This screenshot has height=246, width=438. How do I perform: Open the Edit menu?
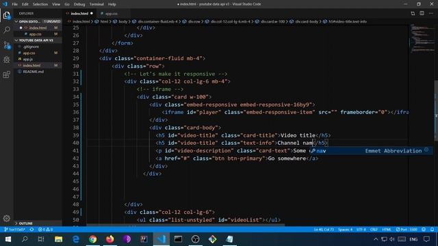coord(25,4)
